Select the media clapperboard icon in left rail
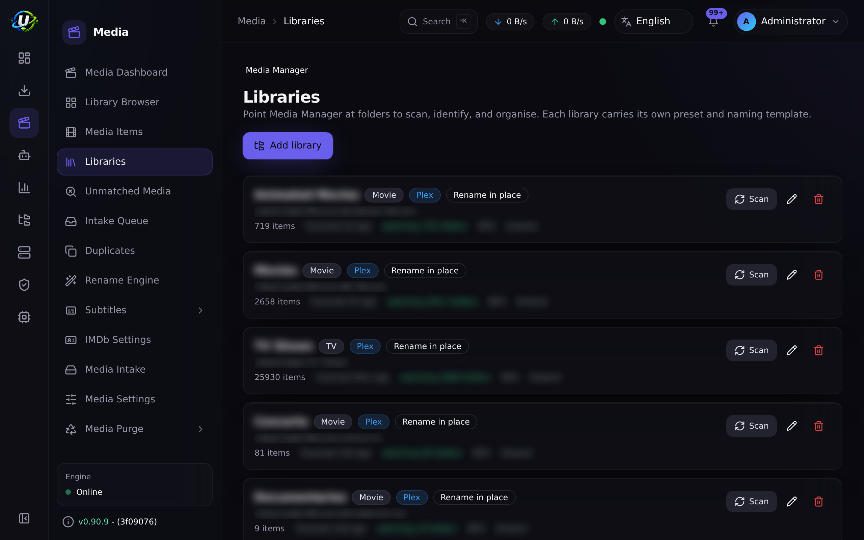Viewport: 864px width, 540px height. click(x=24, y=123)
